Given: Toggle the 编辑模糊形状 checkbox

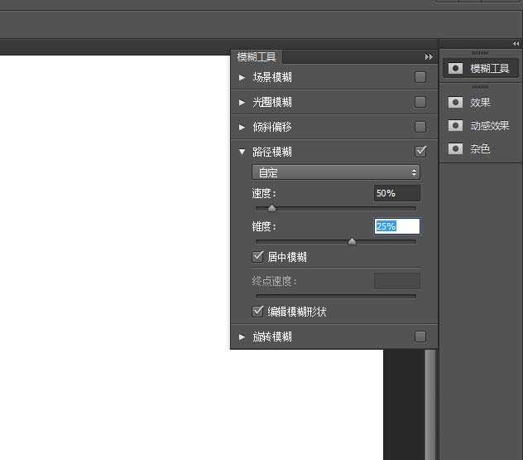Looking at the screenshot, I should pos(258,312).
